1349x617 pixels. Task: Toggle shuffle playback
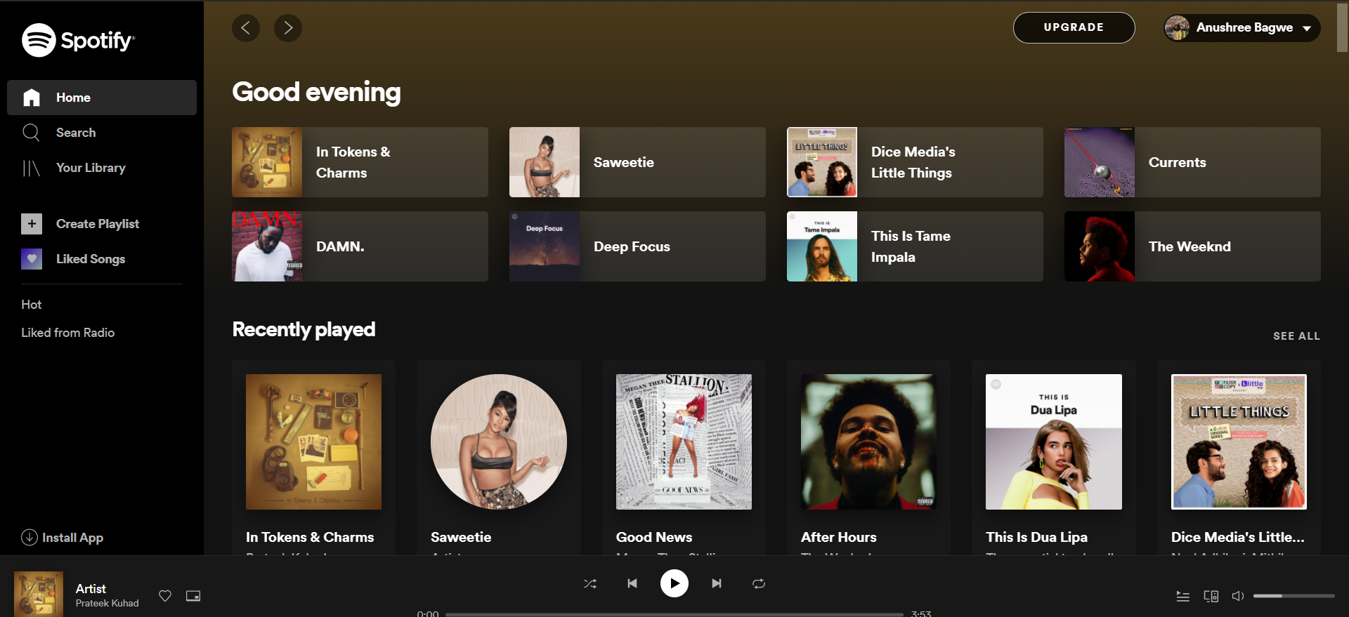[x=590, y=583]
